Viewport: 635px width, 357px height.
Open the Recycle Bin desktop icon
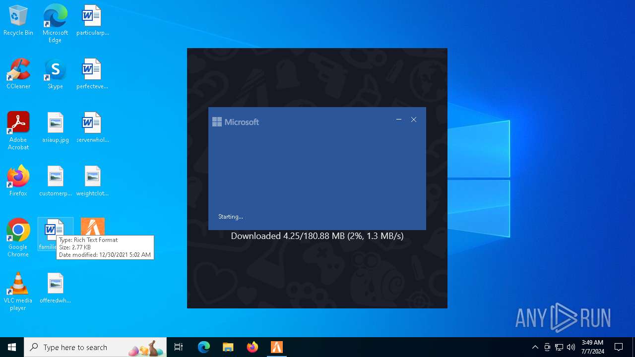point(18,20)
